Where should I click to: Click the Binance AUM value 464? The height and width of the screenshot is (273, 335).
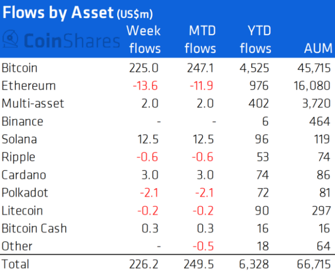[x=319, y=121]
